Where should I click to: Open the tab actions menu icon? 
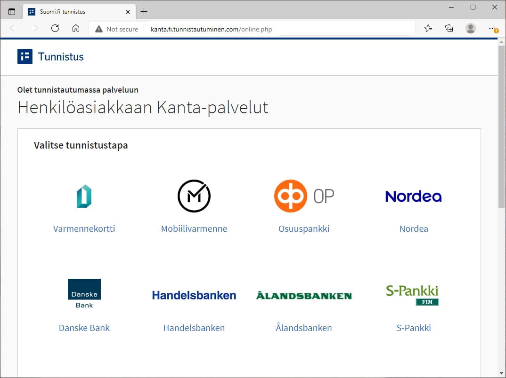[x=12, y=12]
